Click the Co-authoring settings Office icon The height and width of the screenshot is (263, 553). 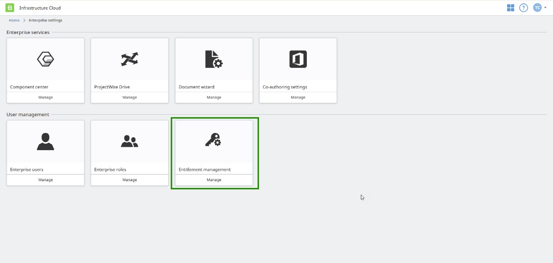tap(298, 59)
